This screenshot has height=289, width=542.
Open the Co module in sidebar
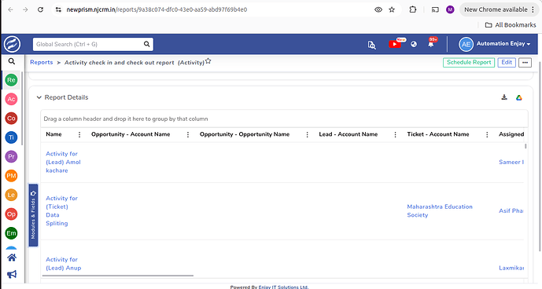click(x=11, y=119)
